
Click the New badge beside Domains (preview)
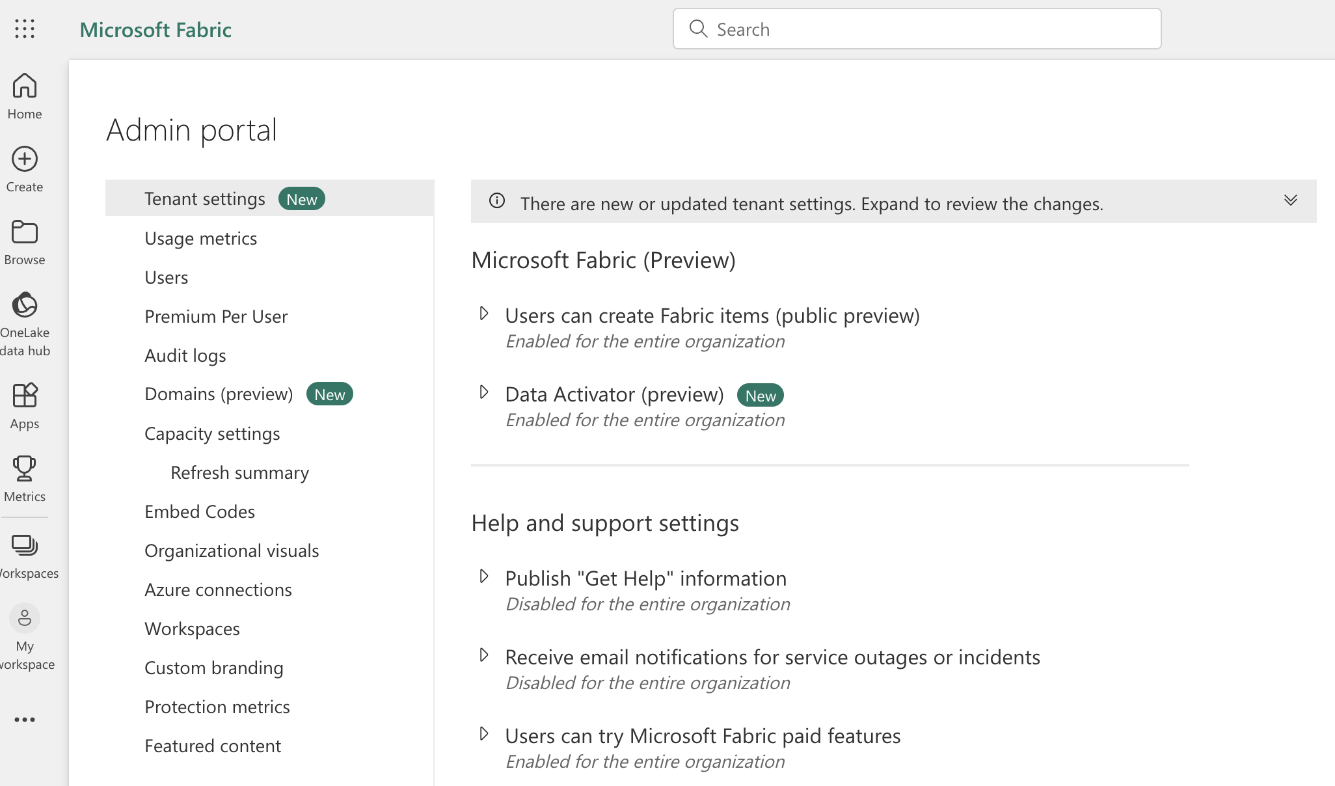coord(330,394)
